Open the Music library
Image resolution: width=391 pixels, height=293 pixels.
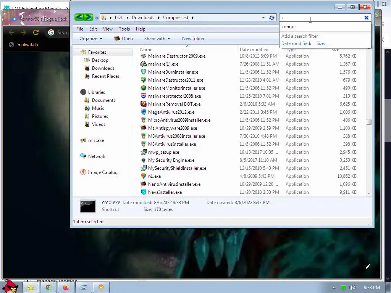94,108
